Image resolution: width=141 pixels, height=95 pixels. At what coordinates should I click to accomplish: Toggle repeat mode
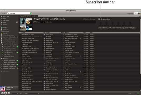(x=138, y=93)
